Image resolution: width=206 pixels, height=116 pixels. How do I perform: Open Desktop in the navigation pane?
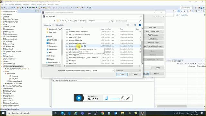[52, 43]
